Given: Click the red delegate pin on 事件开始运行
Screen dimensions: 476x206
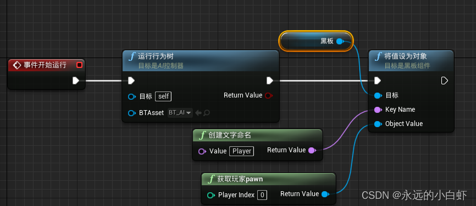Looking at the screenshot, I should point(79,65).
